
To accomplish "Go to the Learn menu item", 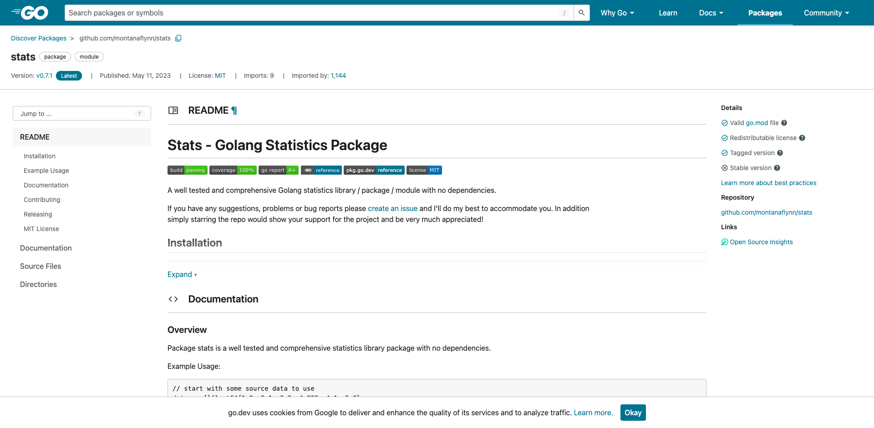I will (x=668, y=13).
